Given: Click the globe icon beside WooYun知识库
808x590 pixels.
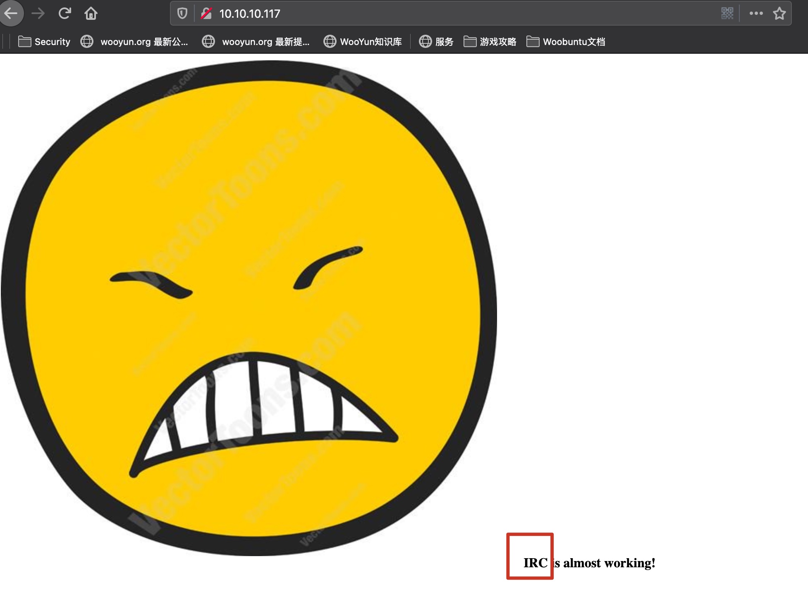Looking at the screenshot, I should [x=330, y=42].
